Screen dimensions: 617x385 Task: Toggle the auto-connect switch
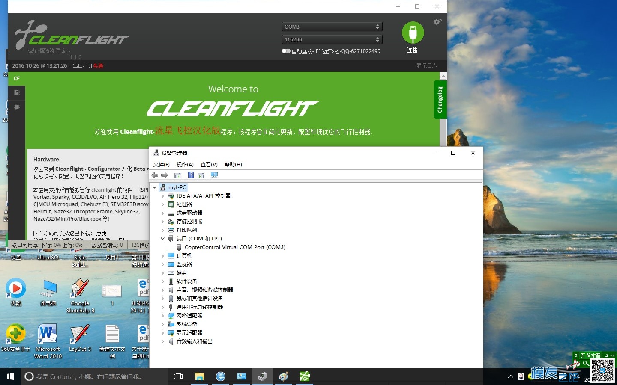[x=286, y=51]
